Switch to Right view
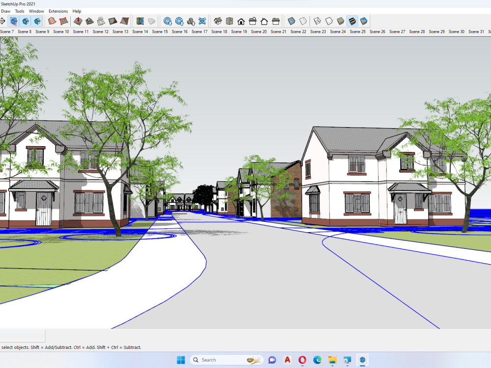 tap(253, 21)
